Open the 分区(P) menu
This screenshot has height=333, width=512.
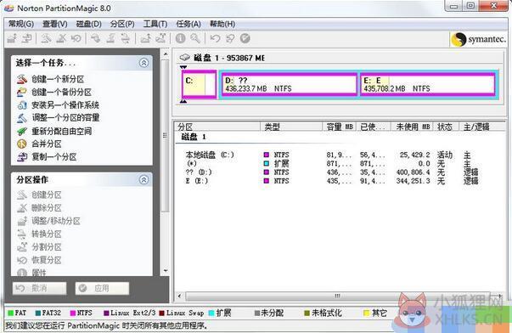(122, 24)
